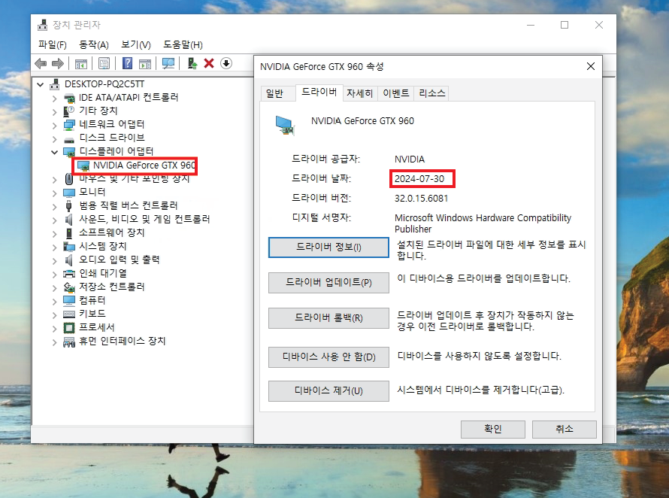Click the IDE ATA/ATAPI 컨트롤러 icon
Image resolution: width=669 pixels, height=498 pixels.
coord(69,98)
